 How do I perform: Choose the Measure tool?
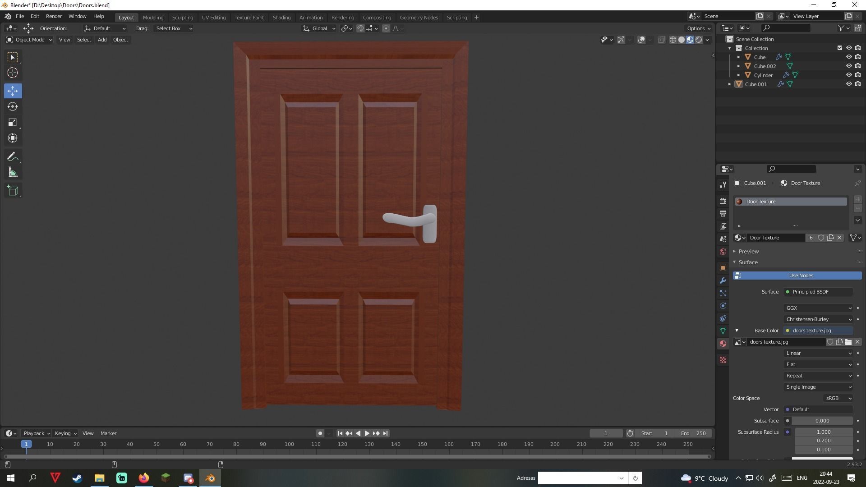point(13,172)
